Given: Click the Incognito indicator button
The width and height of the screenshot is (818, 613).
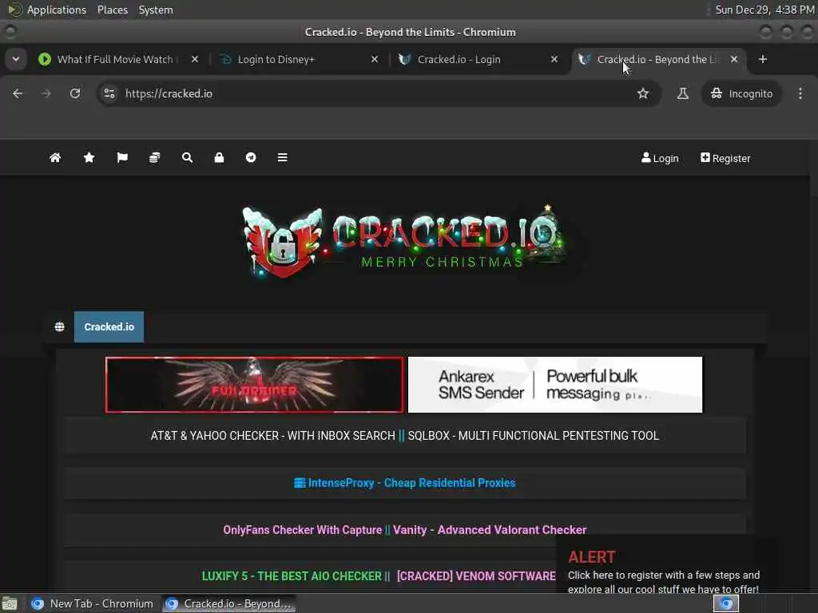Looking at the screenshot, I should tap(741, 93).
